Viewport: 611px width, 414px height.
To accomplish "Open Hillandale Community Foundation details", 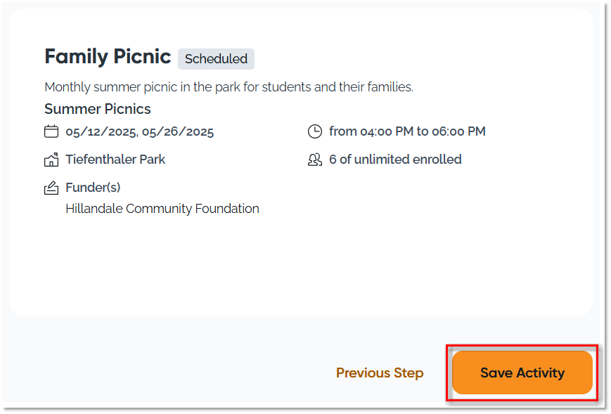I will [x=162, y=208].
